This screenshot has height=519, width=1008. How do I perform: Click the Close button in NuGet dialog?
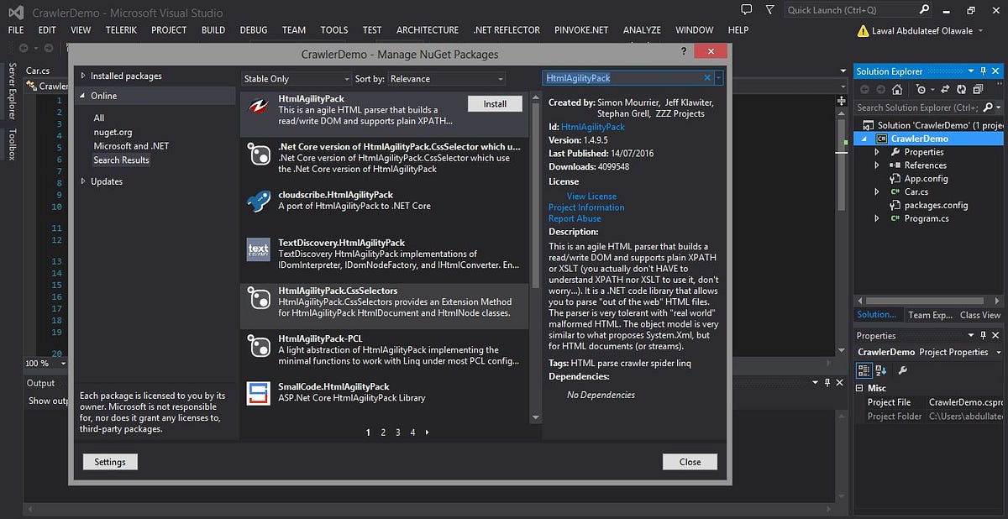pos(690,462)
